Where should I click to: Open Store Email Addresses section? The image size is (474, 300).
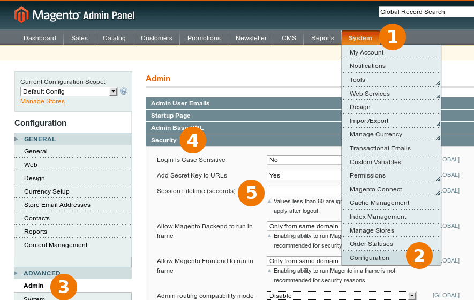(73, 205)
